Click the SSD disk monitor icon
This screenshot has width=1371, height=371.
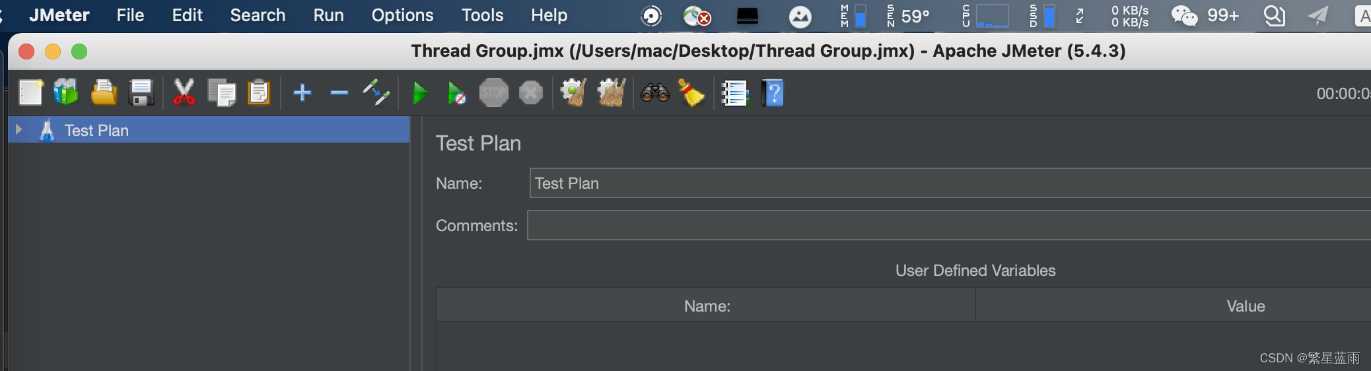point(1041,15)
